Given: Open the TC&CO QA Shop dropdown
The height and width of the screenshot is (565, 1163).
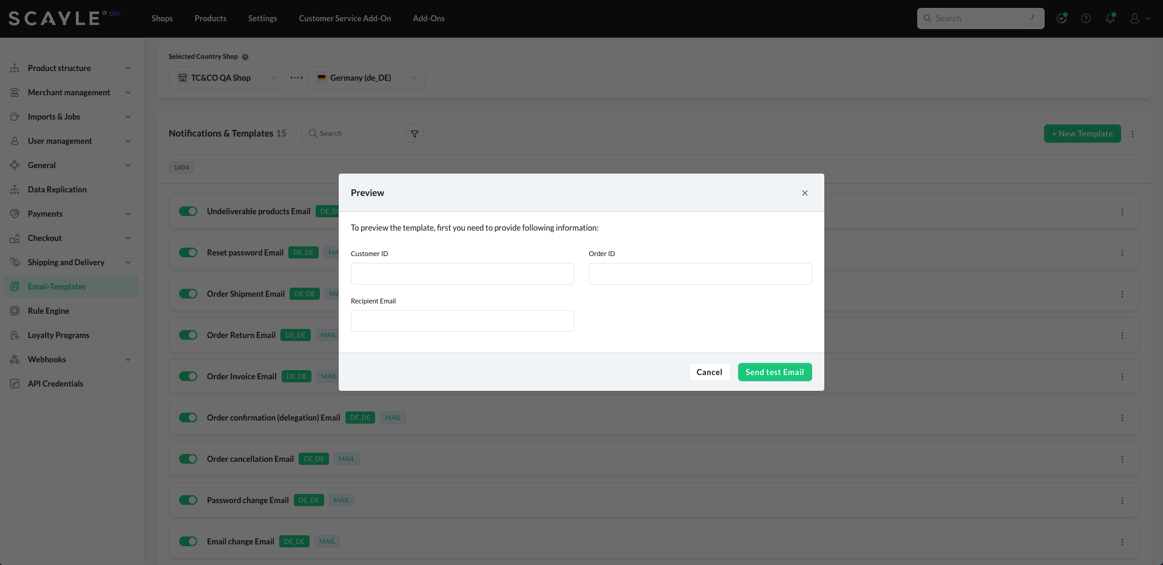Looking at the screenshot, I should pos(227,78).
